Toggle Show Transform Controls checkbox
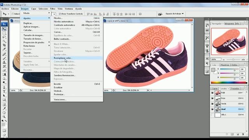249x140 pixels. point(60,14)
